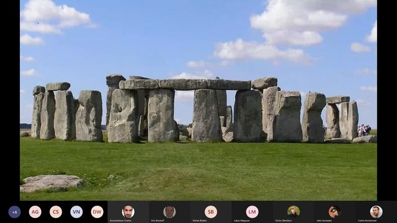Click the shared Stonehenge image content
The height and width of the screenshot is (223, 397).
[198, 100]
